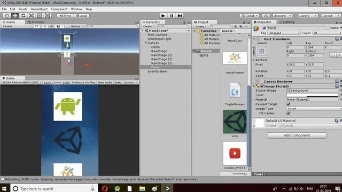Select the Move tool in toolbar
Image resolution: width=342 pixels, height=192 pixels.
(x=15, y=15)
